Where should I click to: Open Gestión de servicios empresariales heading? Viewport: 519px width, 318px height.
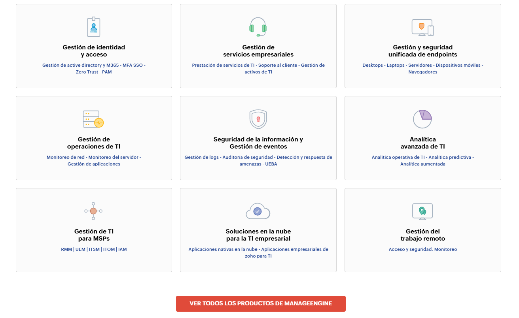258,51
